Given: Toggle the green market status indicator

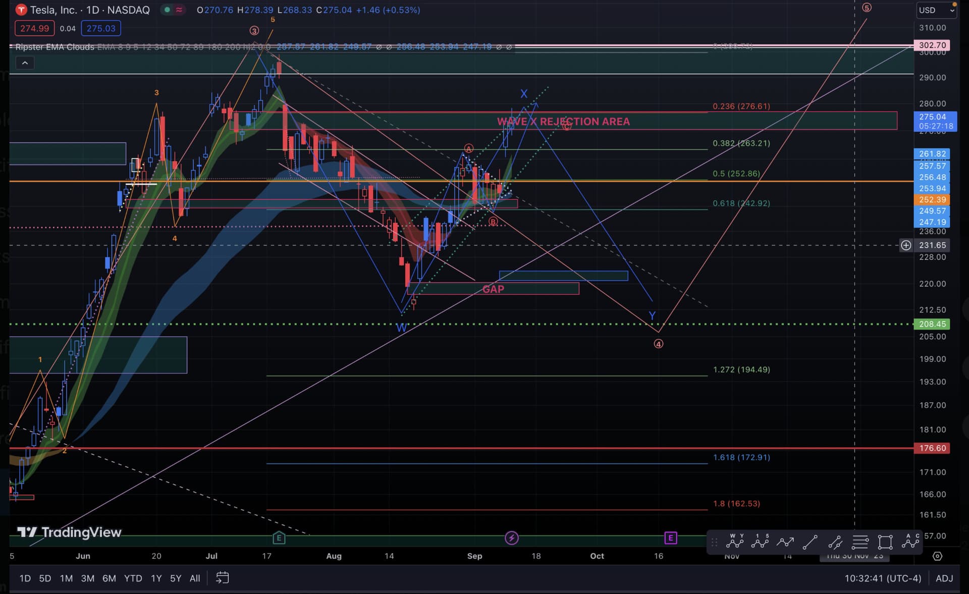Looking at the screenshot, I should coord(167,10).
